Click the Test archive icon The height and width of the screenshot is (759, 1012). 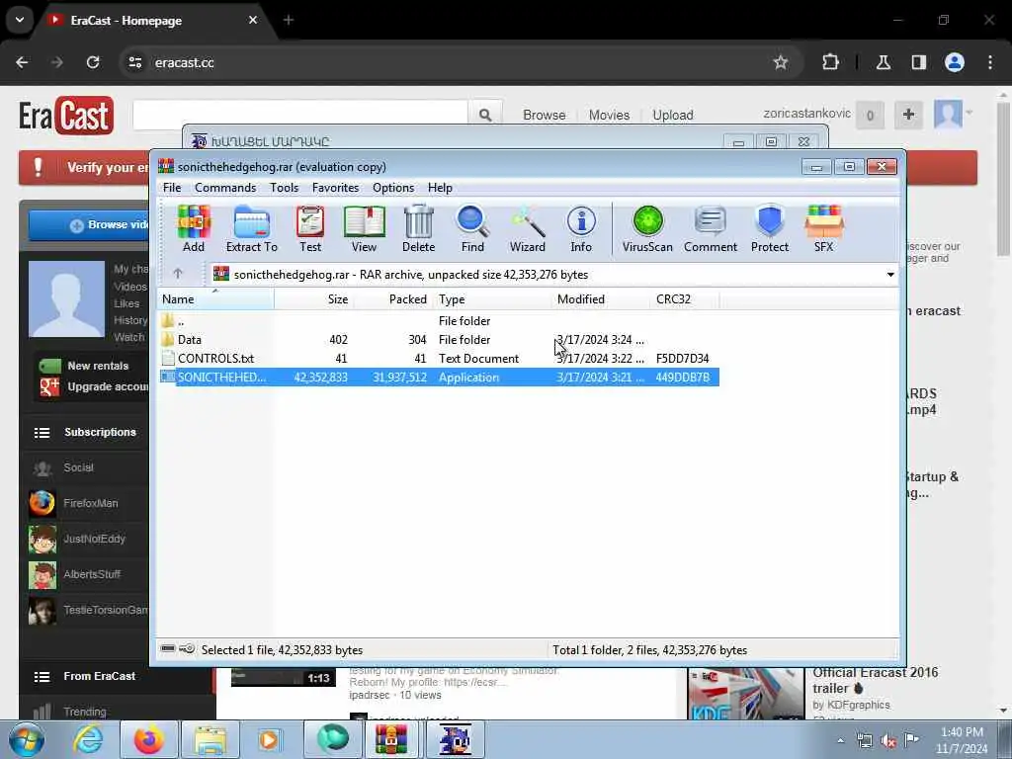[x=310, y=228]
